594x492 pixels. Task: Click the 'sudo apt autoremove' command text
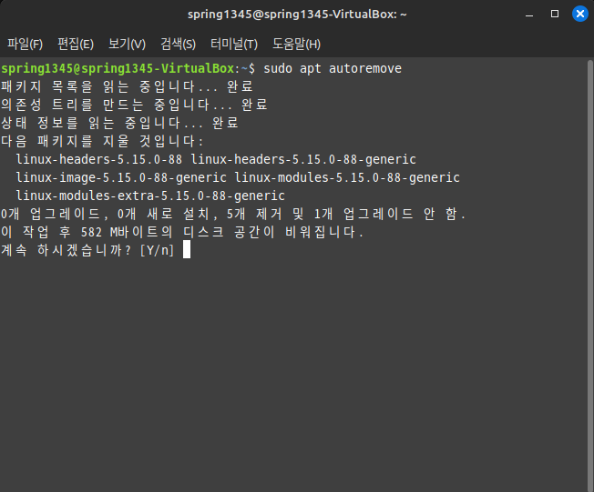(333, 68)
